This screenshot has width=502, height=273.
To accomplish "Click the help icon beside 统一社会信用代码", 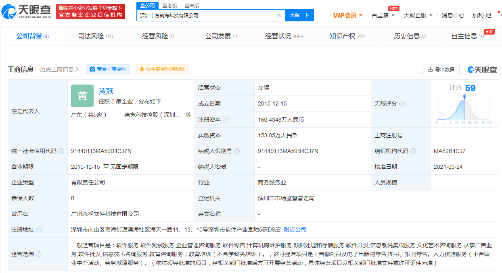I will pyautogui.click(x=61, y=151).
